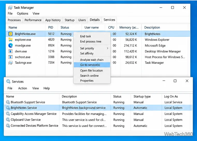This screenshot has width=197, height=141.
Task: Switch to the App history tab
Action: click(53, 20)
